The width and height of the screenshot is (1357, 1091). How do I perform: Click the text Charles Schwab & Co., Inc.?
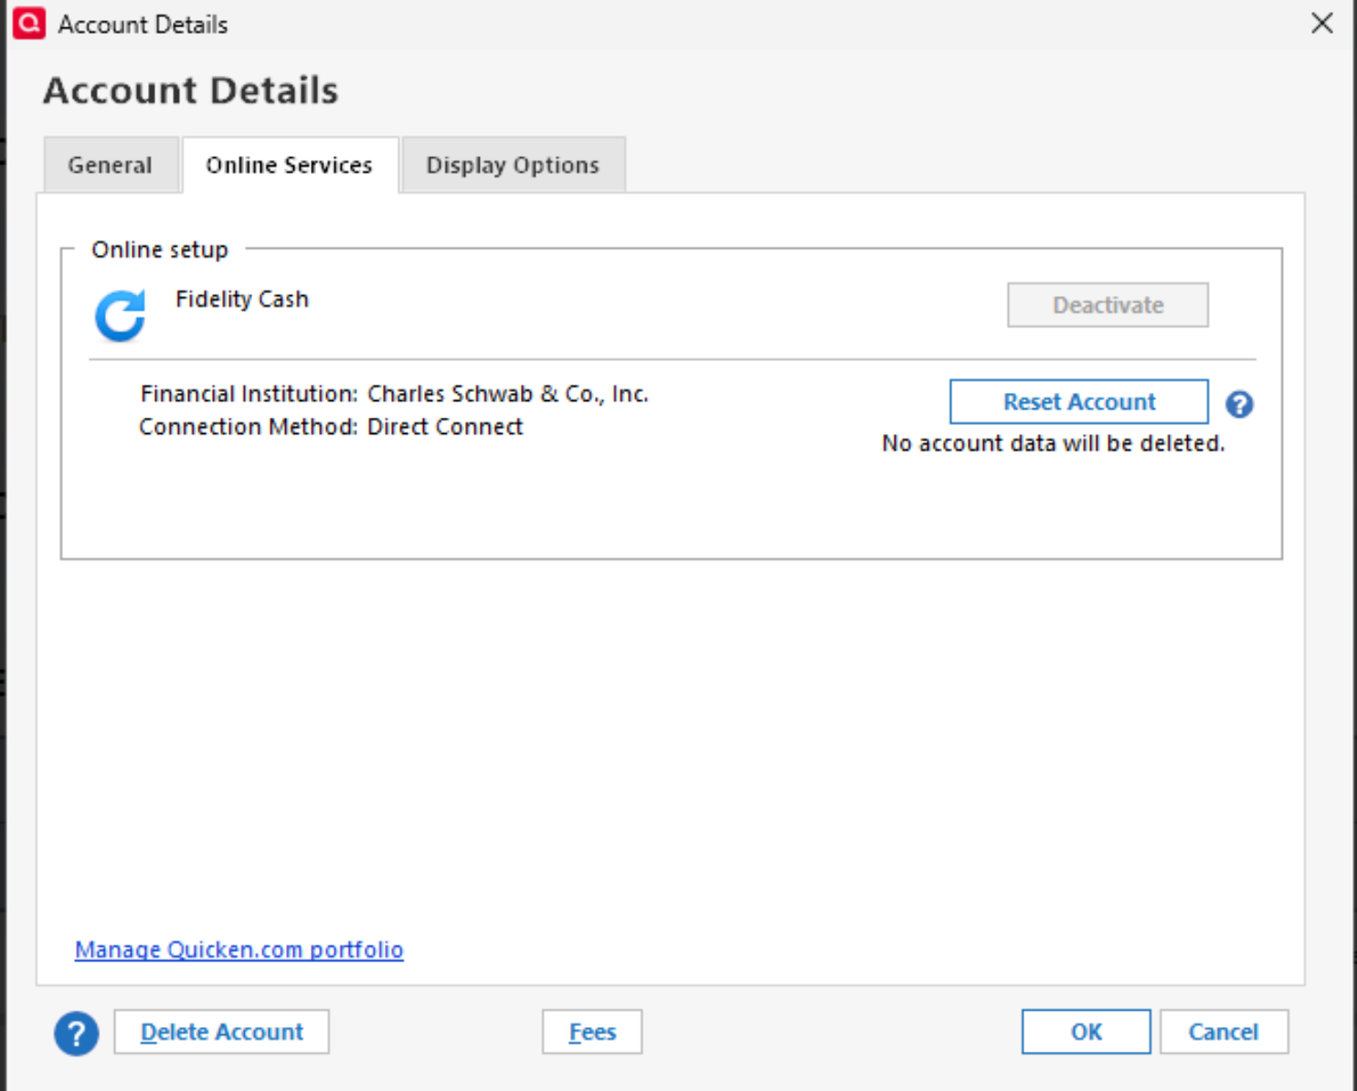coord(508,394)
